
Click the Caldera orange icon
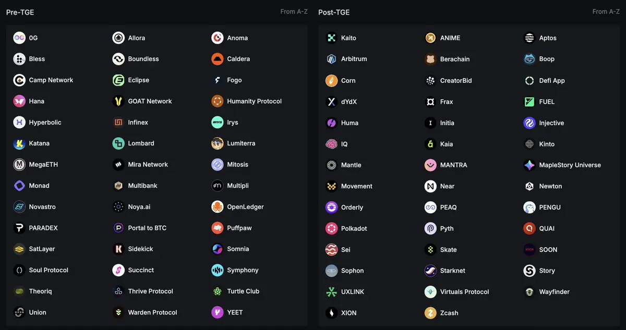click(x=218, y=59)
